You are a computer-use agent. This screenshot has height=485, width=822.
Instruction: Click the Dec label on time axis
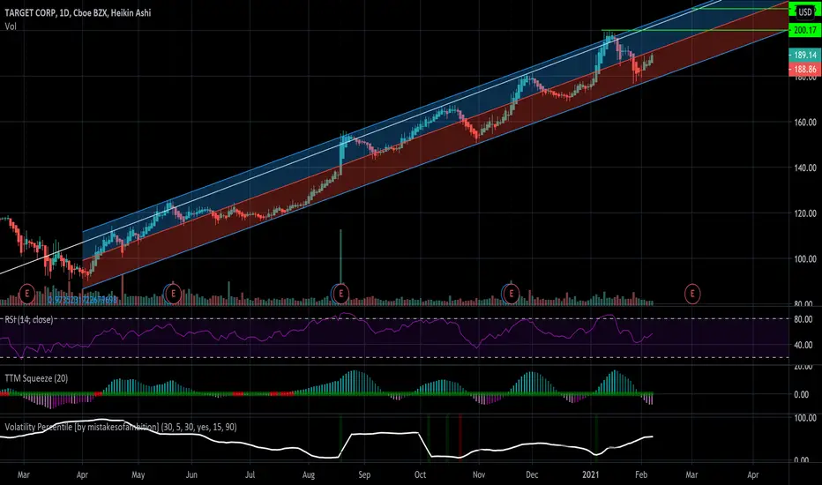[532, 474]
